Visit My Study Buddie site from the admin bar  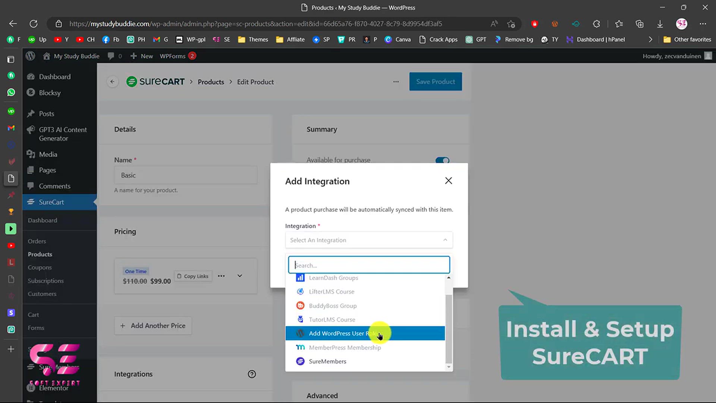pyautogui.click(x=71, y=56)
